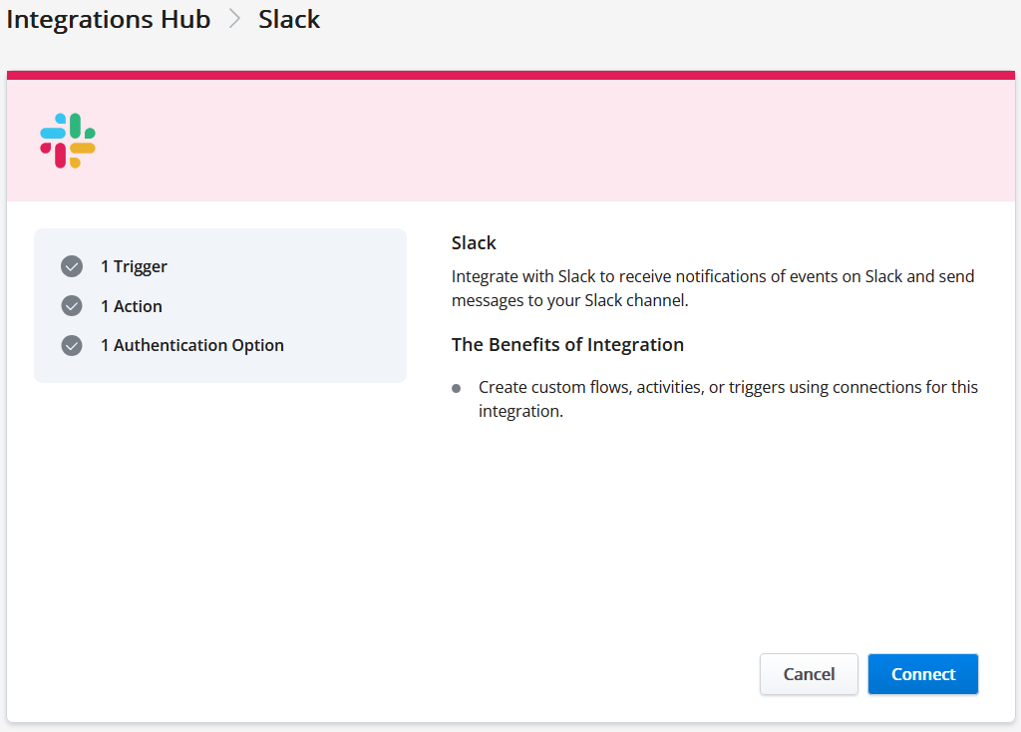Click the Slack logo icon

tap(68, 141)
